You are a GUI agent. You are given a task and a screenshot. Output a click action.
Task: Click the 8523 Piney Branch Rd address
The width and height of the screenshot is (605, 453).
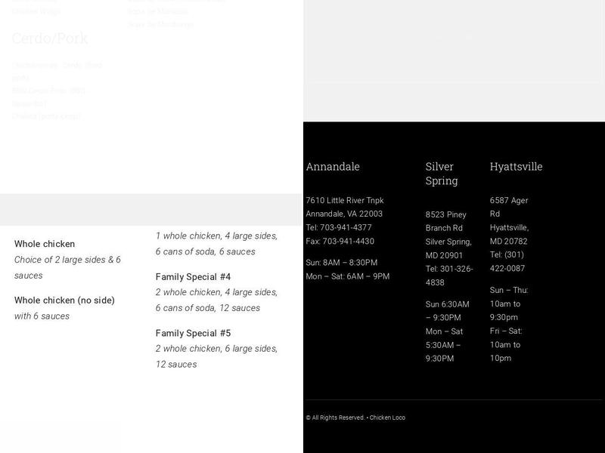click(x=445, y=221)
